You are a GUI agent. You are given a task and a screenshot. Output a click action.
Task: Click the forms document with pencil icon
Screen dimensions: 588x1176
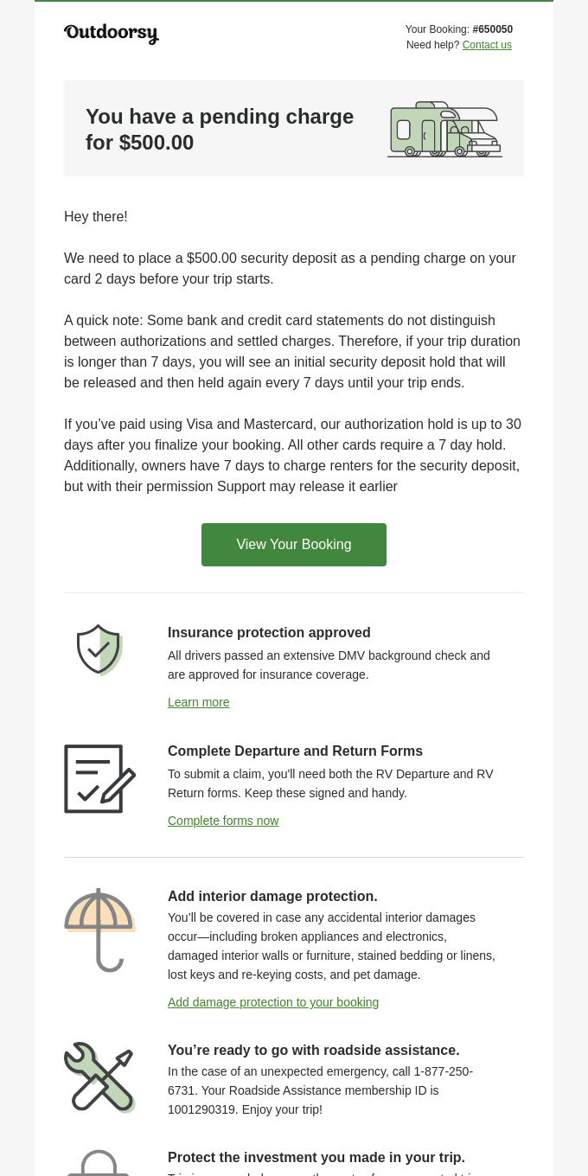(x=99, y=778)
